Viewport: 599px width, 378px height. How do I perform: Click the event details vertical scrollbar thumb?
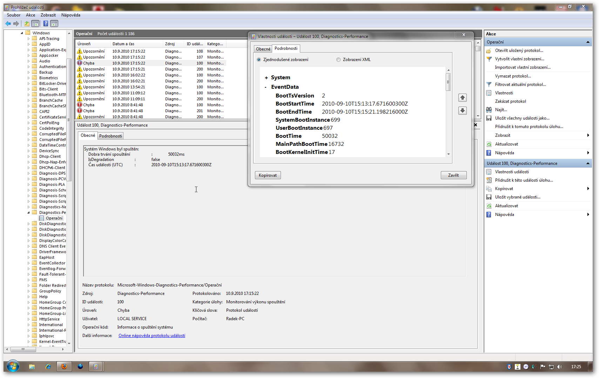pos(448,82)
